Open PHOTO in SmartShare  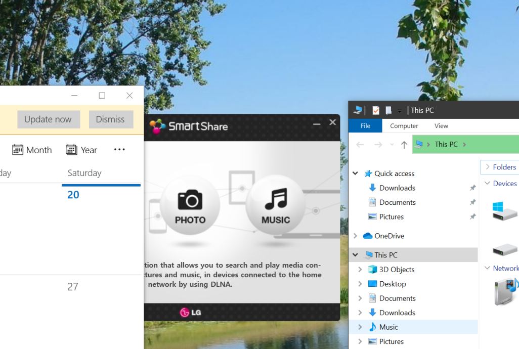pyautogui.click(x=190, y=205)
